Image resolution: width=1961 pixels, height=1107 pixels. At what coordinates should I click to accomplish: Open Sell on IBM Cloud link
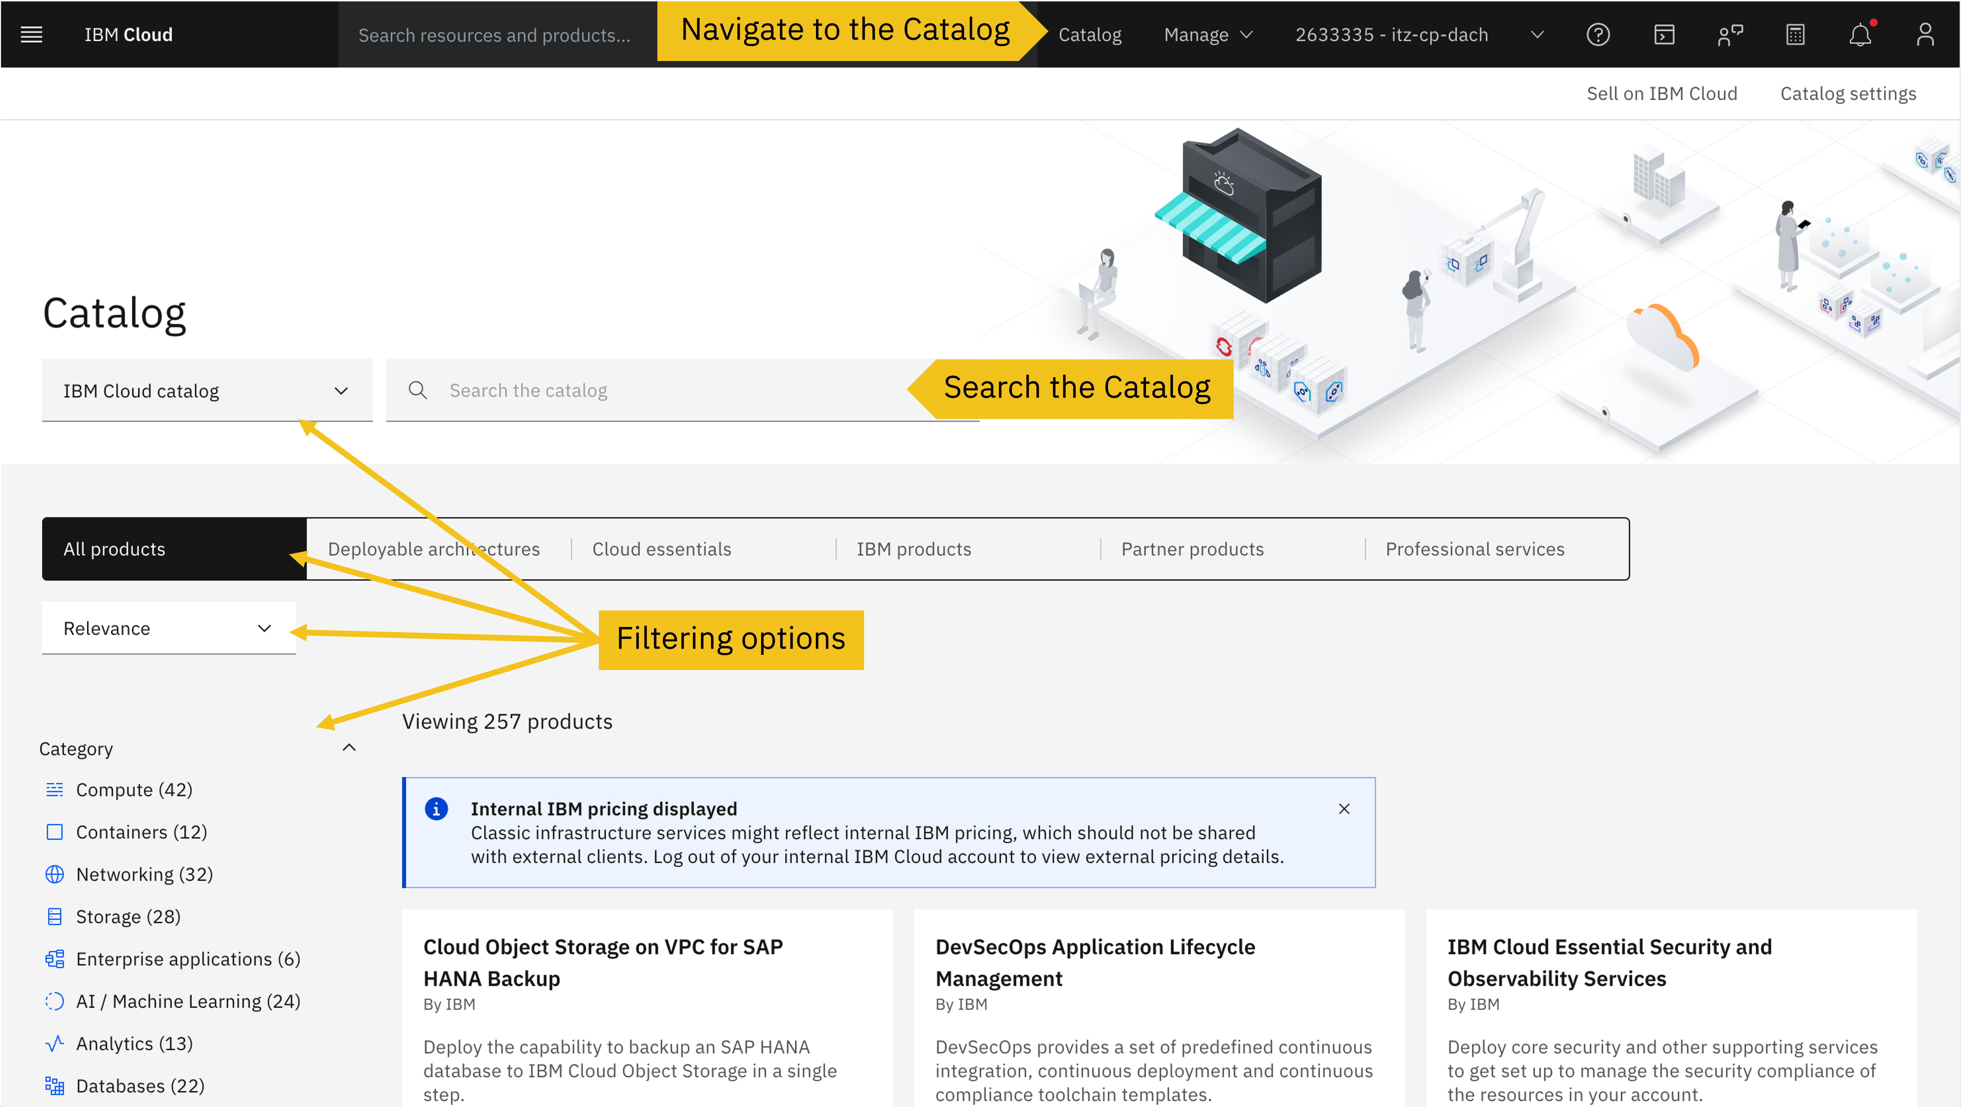point(1662,93)
